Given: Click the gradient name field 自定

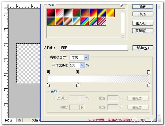Looking at the screenshot, I should click(x=94, y=48).
